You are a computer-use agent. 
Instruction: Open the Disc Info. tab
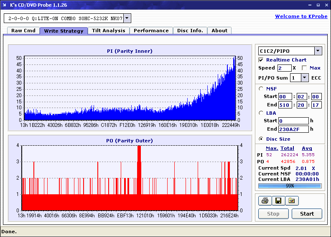point(190,31)
